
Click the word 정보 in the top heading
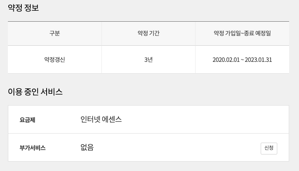pos(32,7)
